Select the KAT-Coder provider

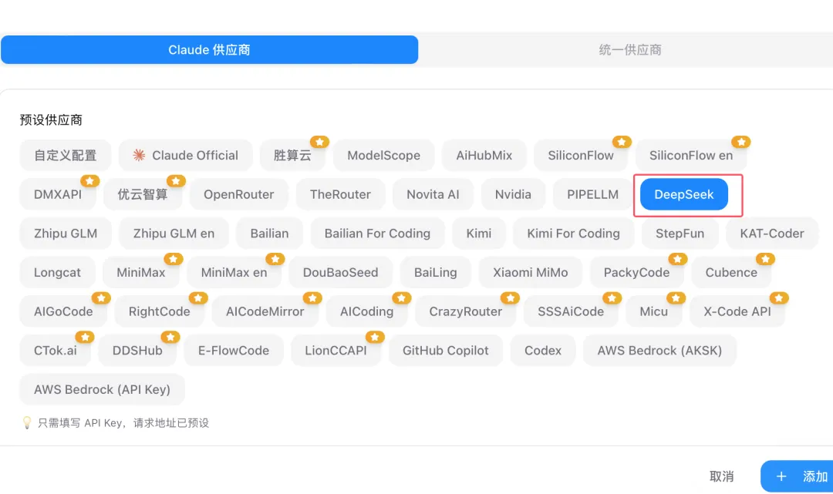772,234
